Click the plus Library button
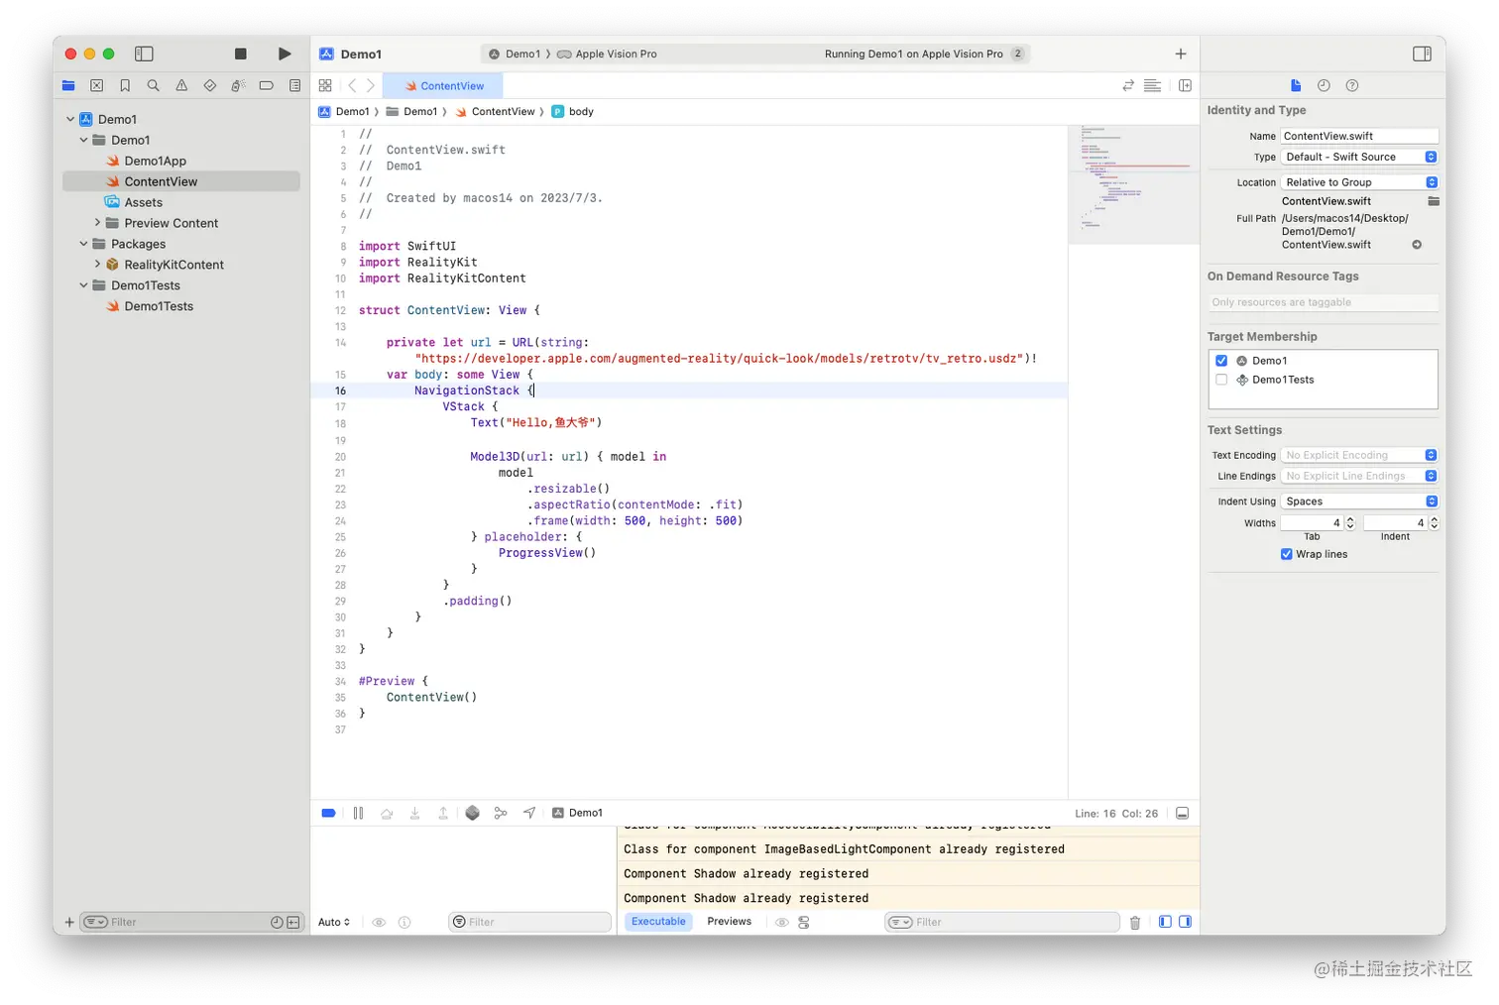This screenshot has width=1499, height=1005. coord(1181,54)
